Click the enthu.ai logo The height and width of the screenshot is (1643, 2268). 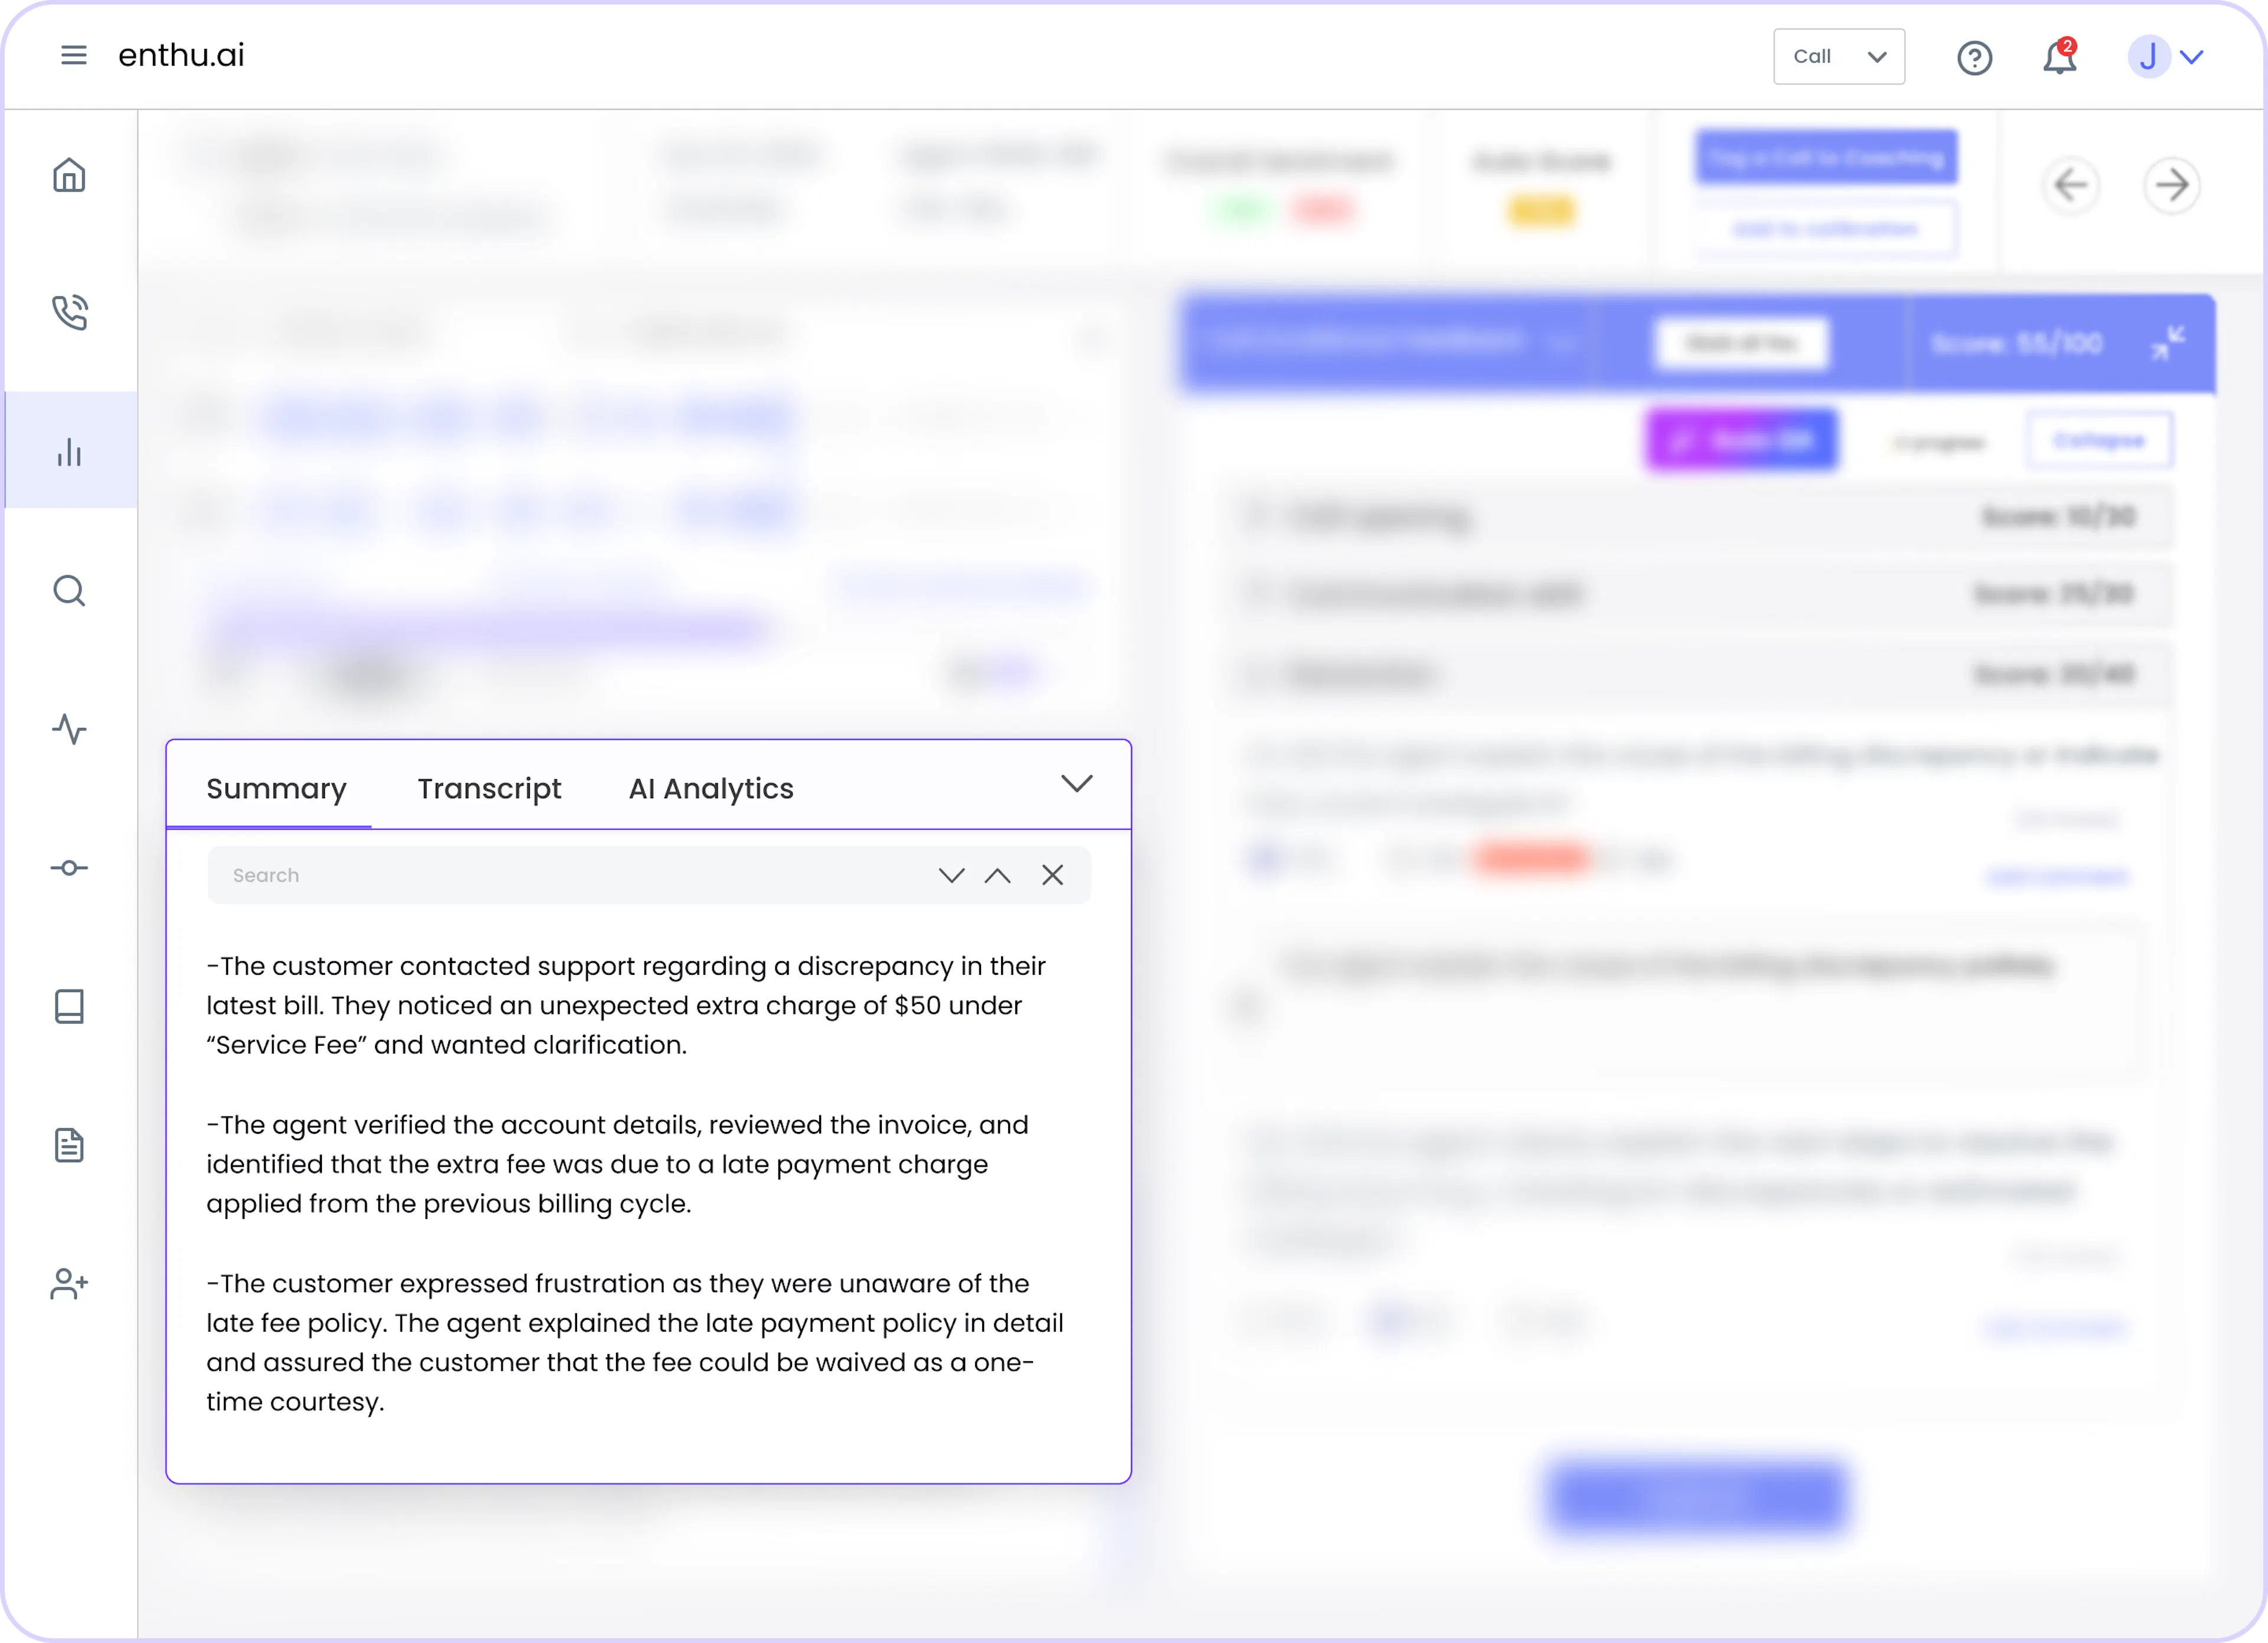point(181,55)
